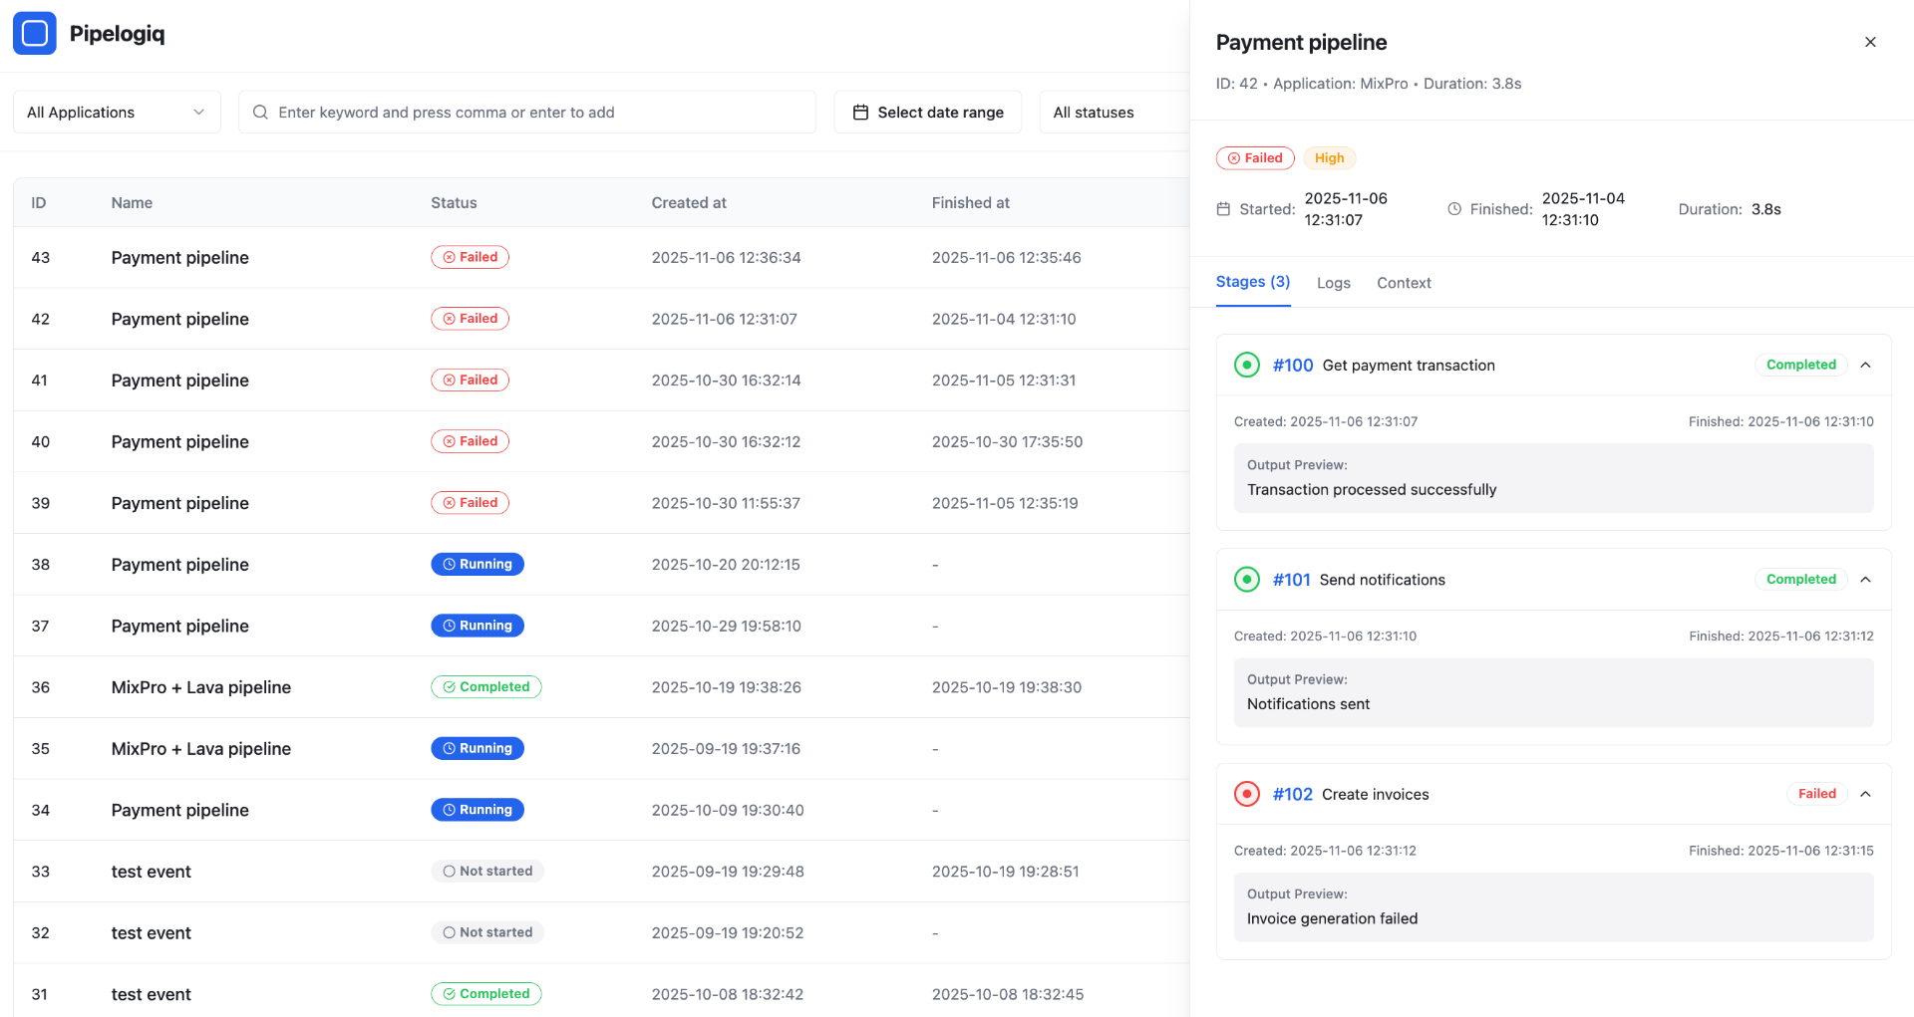Switch to the Logs tab

click(x=1333, y=283)
